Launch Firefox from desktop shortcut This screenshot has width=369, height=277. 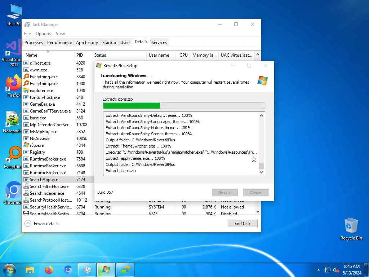[x=14, y=86]
